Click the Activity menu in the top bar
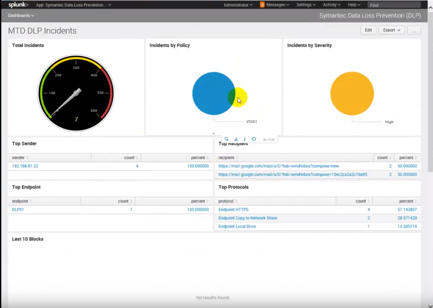Viewport: 433px width, 308px height. (x=331, y=5)
